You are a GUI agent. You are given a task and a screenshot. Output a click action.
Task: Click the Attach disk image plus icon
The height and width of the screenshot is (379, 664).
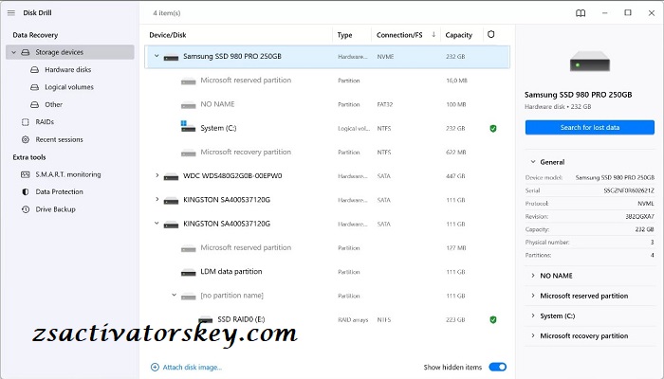click(155, 368)
